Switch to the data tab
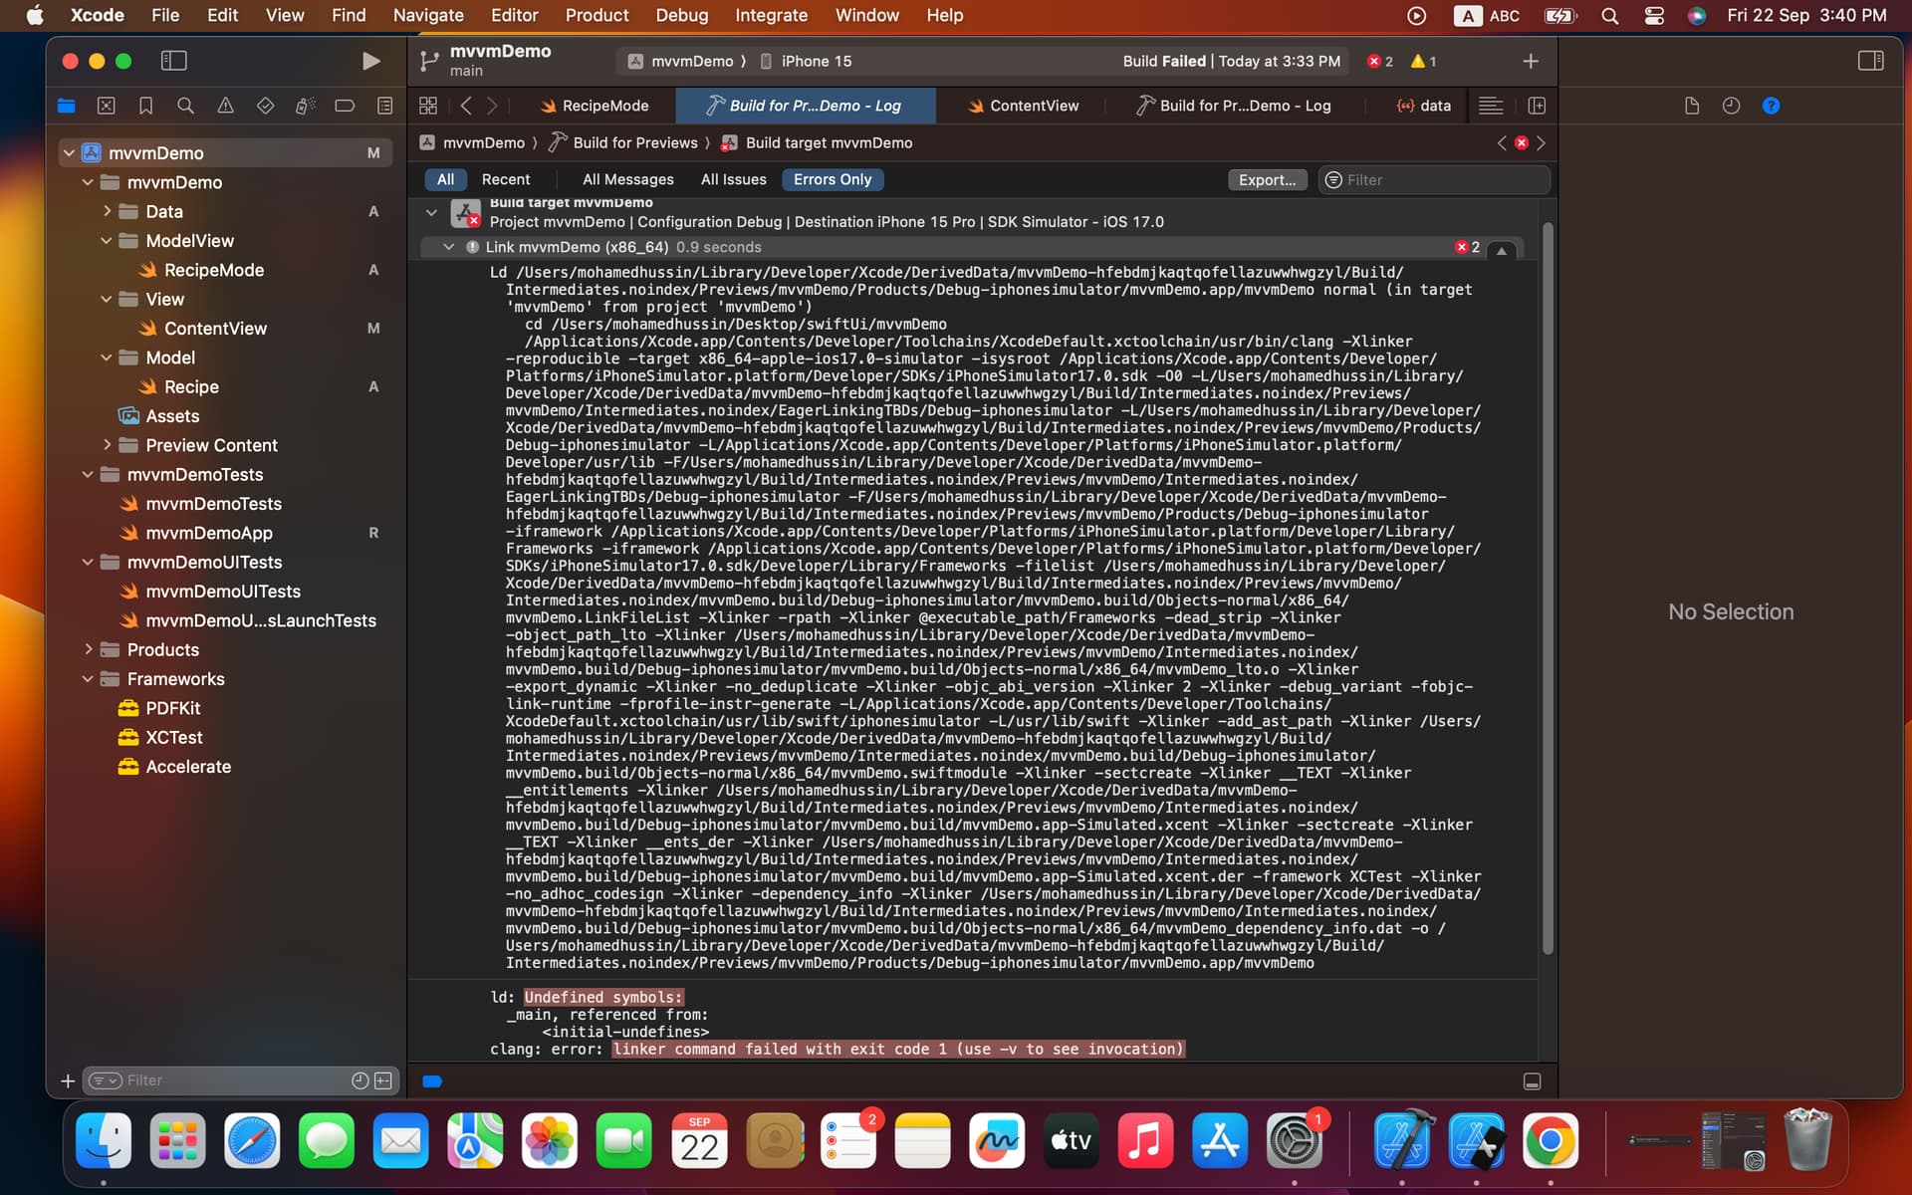This screenshot has width=1912, height=1195. (x=1424, y=106)
